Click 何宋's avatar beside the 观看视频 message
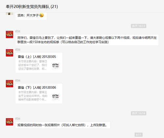The height and width of the screenshot is (138, 164). (10, 122)
